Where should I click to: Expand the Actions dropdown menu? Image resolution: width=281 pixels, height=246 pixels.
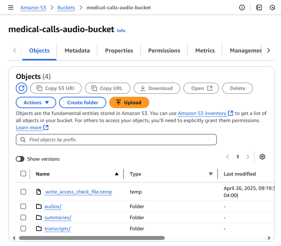click(x=36, y=102)
